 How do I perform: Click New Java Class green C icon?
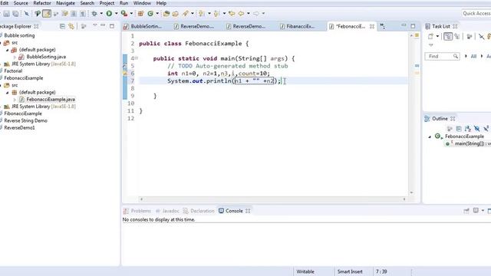coord(150,14)
